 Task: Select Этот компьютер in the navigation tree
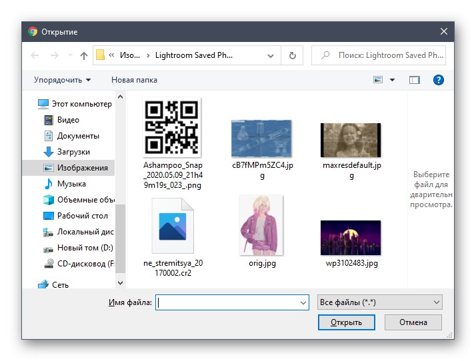coord(75,104)
